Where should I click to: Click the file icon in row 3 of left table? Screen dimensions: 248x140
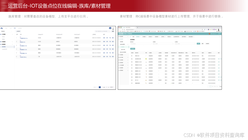20,44
